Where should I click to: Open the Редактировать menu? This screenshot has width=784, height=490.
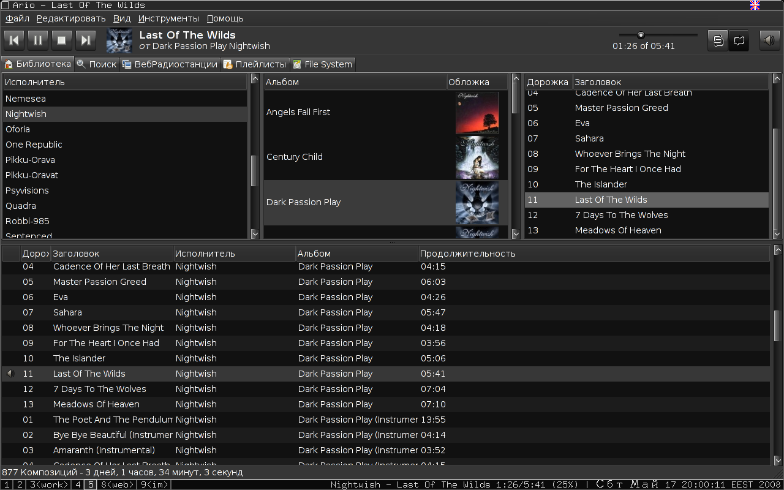pos(71,18)
